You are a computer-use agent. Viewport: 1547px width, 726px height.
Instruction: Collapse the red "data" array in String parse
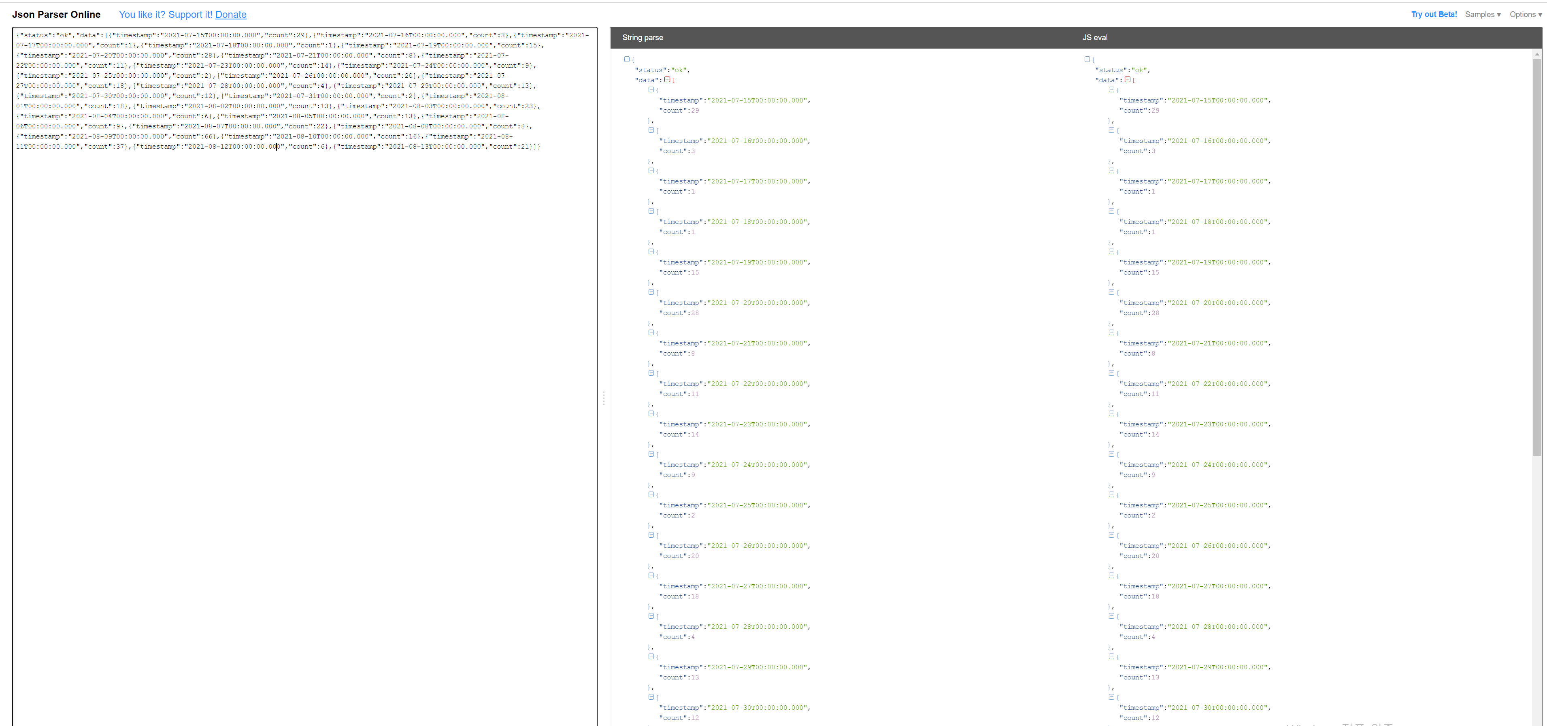666,79
